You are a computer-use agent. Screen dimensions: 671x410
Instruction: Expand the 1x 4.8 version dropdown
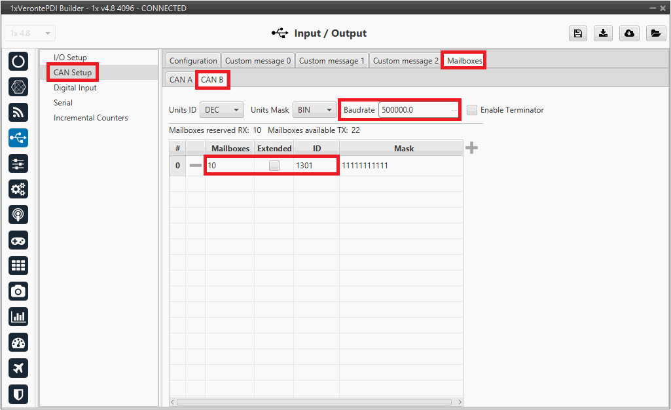pos(30,33)
